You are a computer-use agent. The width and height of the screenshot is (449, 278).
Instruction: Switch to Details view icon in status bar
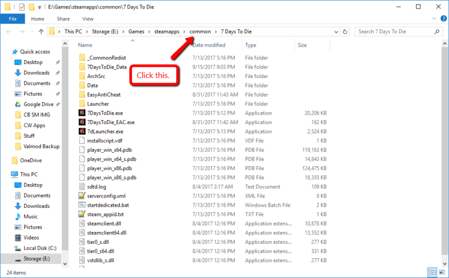point(432,272)
